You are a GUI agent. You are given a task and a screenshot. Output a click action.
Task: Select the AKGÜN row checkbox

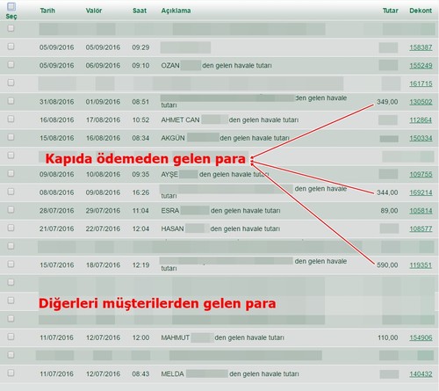(11, 137)
